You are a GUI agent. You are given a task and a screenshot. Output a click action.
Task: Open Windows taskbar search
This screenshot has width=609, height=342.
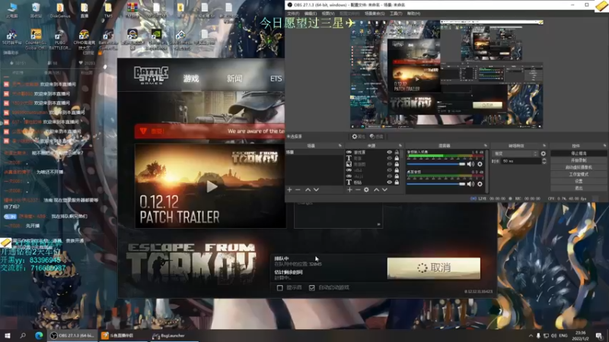23,336
